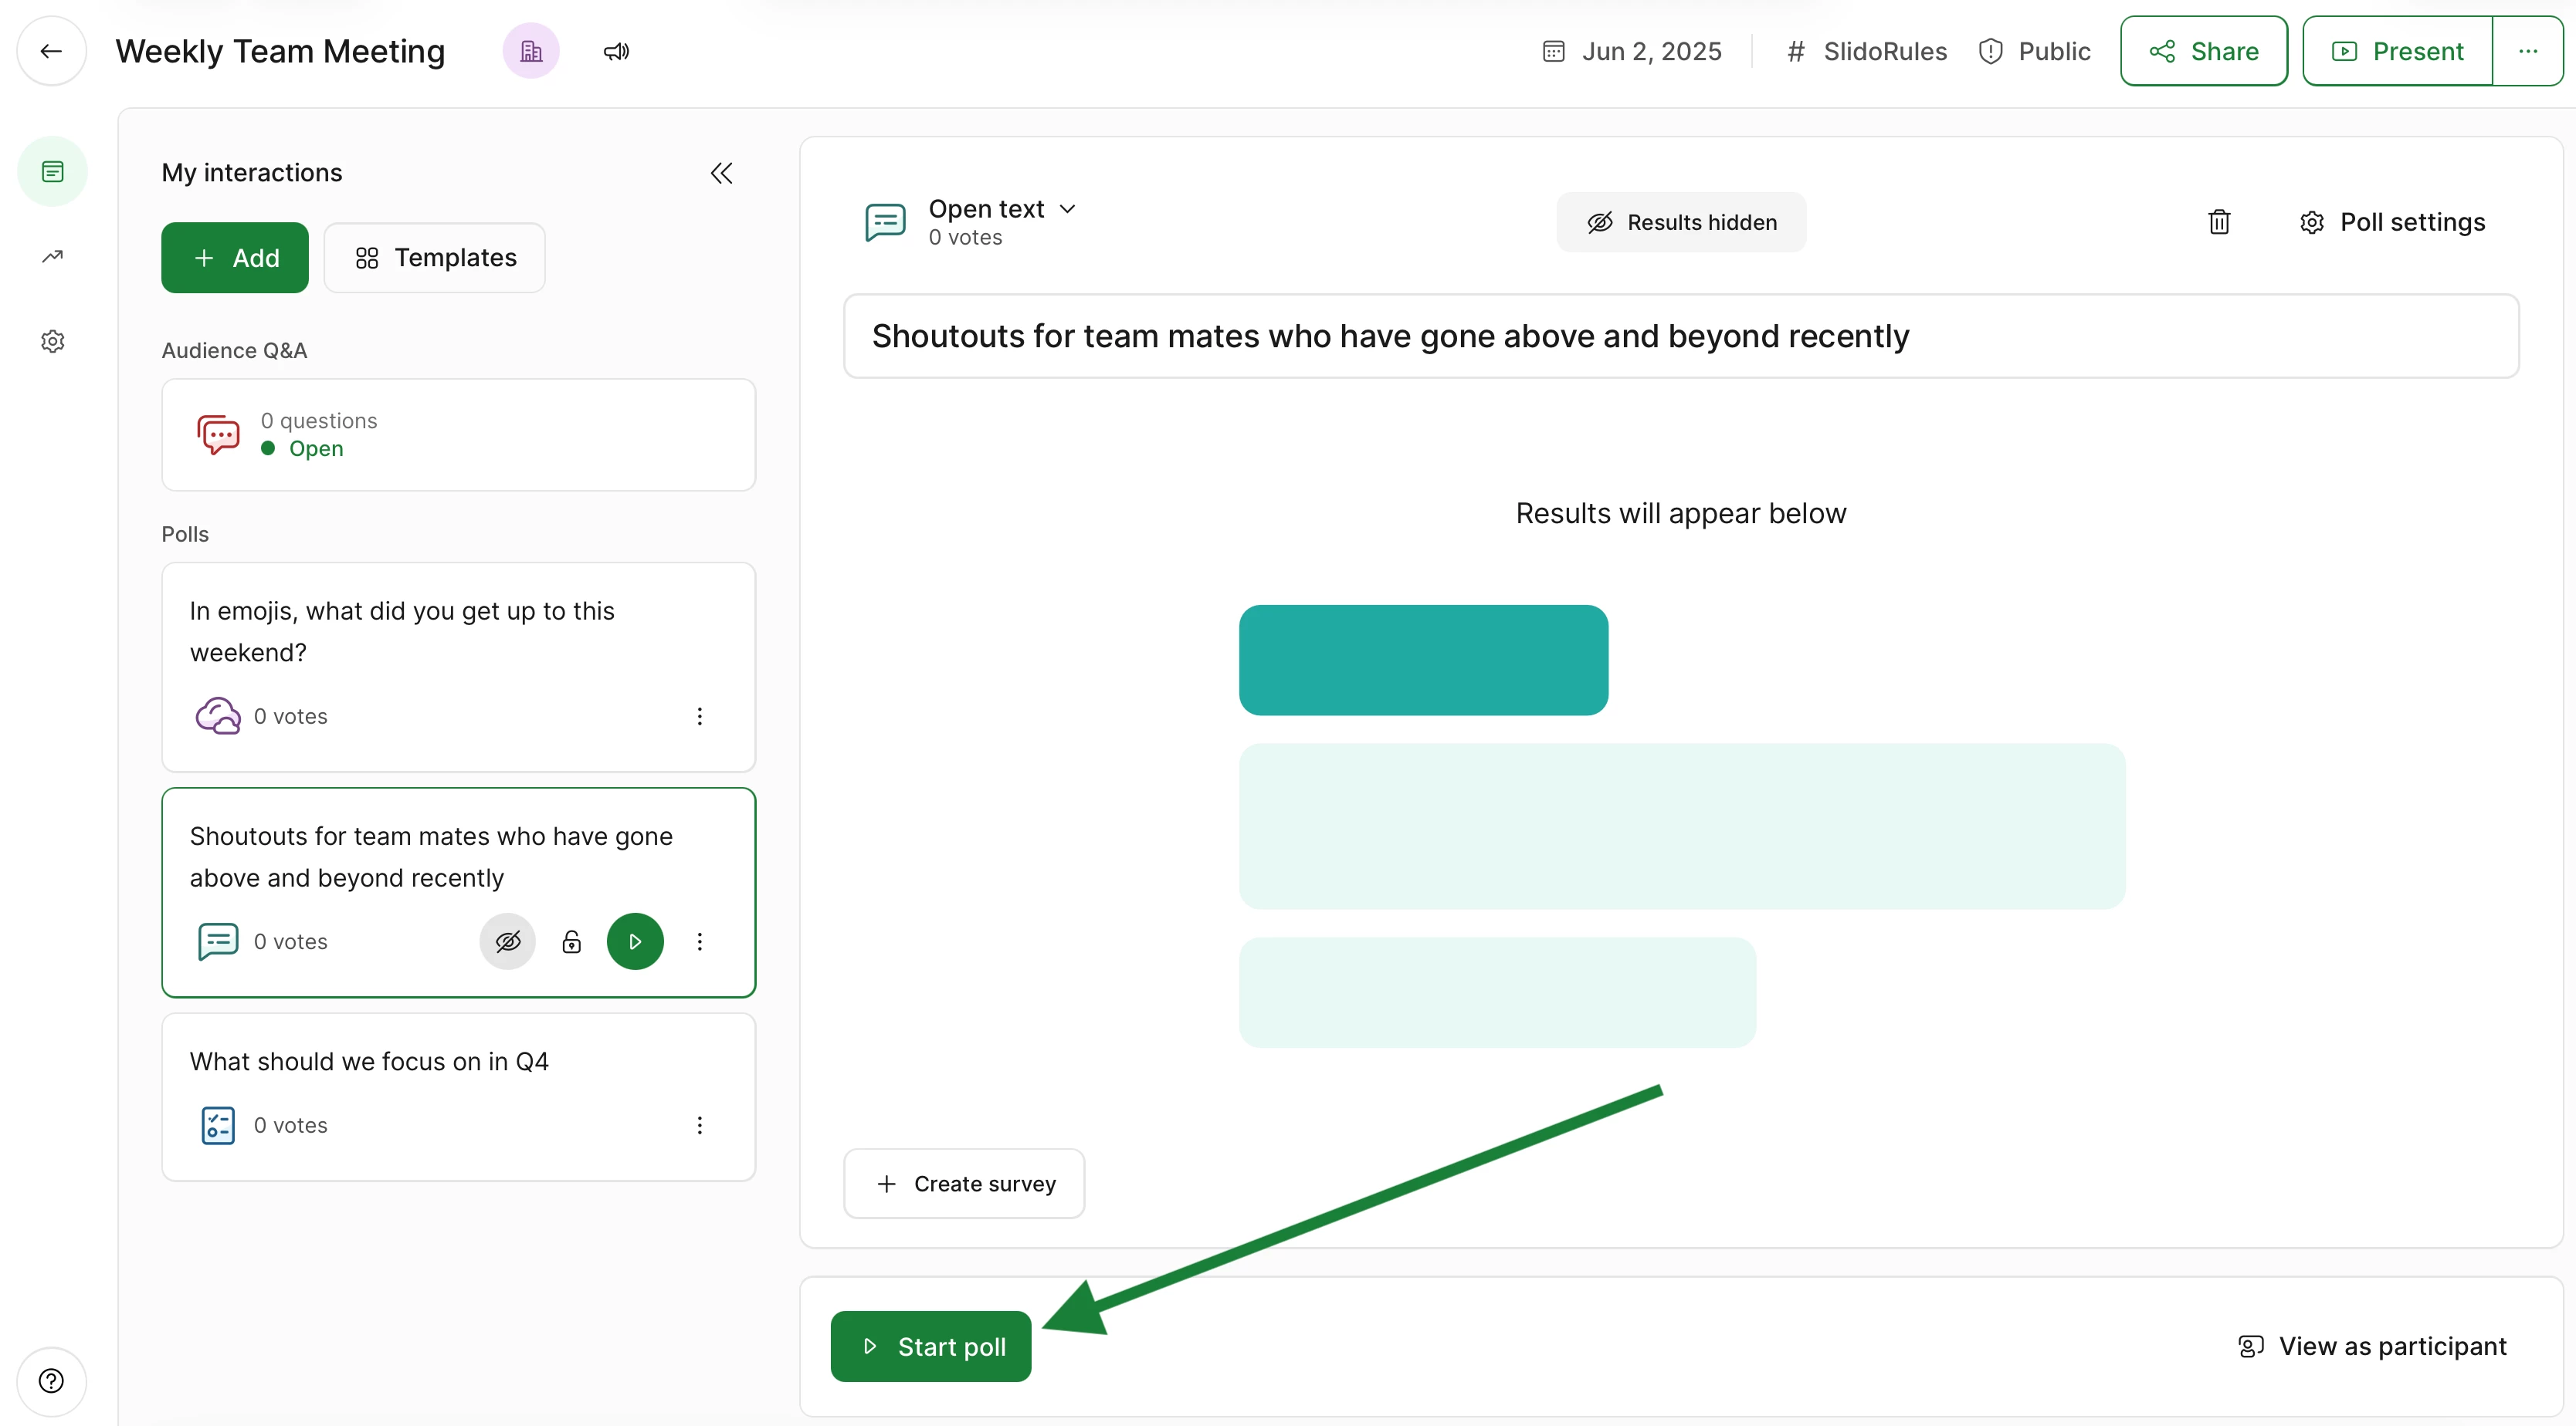This screenshot has height=1426, width=2576.
Task: Click the Templates button
Action: (x=435, y=258)
